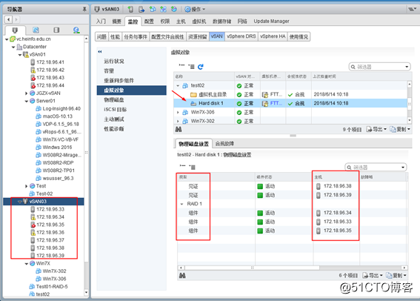Collapse the Win7X resource pool in the tree
The width and height of the screenshot is (420, 301).
coord(26,263)
